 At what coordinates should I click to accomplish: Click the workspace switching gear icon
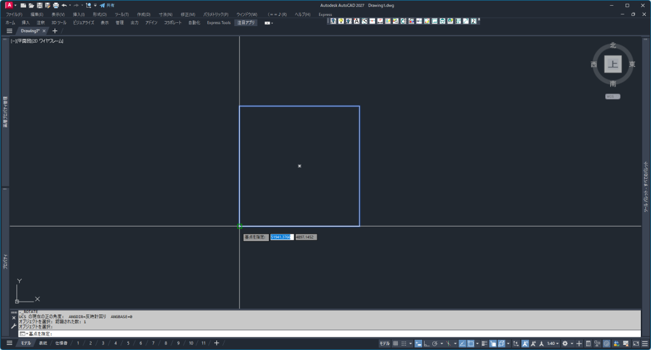click(x=565, y=344)
